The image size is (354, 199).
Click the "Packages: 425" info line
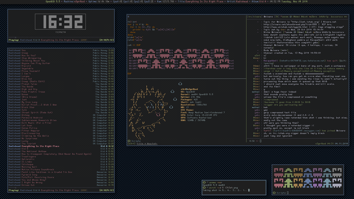pos(189,99)
